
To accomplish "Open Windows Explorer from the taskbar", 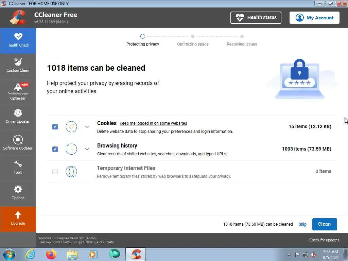I will tap(72, 254).
